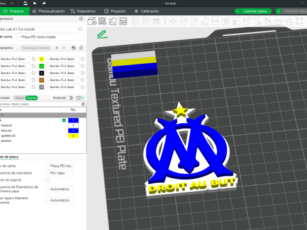This screenshot has height=230, width=307.
Task: Open filament 2 Bambu PLA Basic dropdown
Action: (62, 59)
